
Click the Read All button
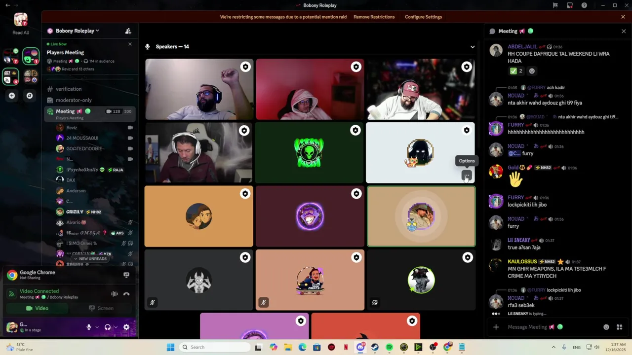coord(21,24)
